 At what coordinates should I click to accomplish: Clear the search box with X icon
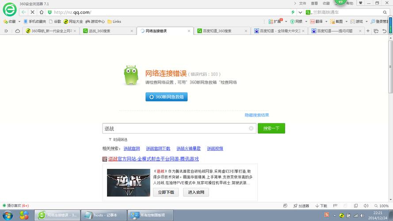point(251,128)
